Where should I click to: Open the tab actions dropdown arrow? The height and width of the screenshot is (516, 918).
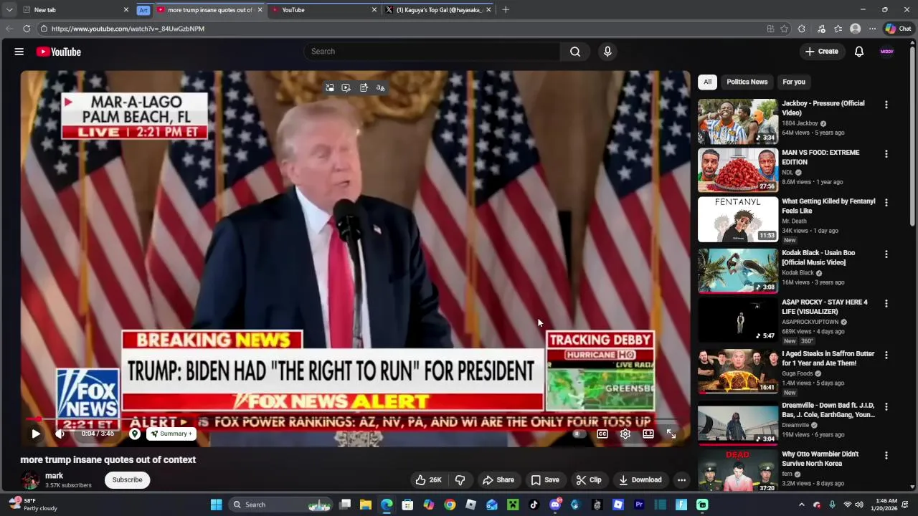9,10
